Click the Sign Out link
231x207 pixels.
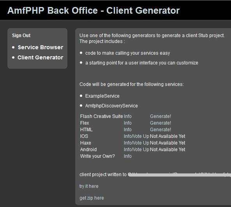21,36
